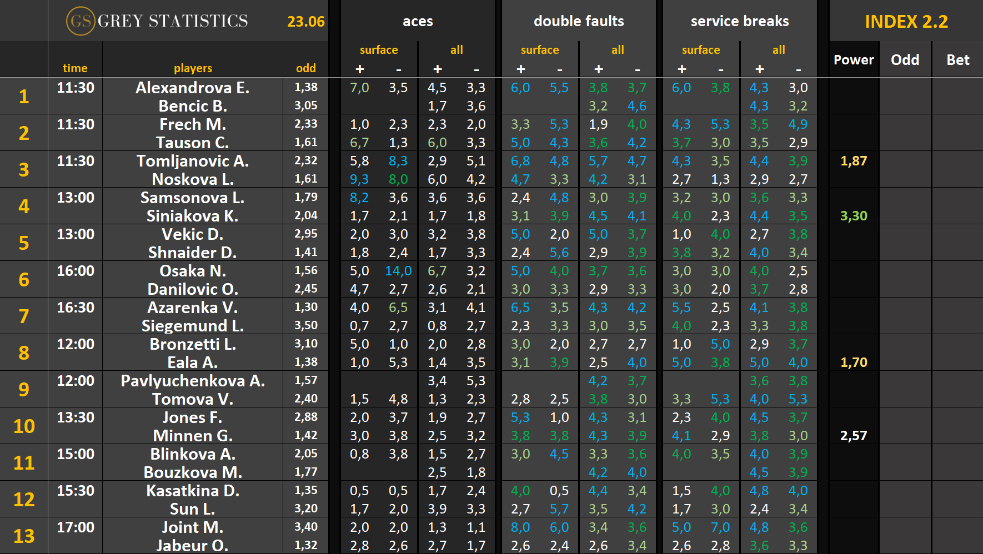Viewport: 983px width, 554px height.
Task: Click Power value 2,57 in Minnen row
Action: point(854,436)
